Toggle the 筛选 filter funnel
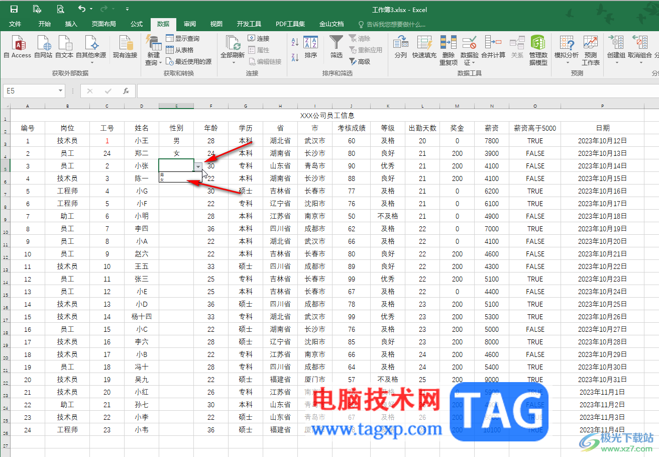Image resolution: width=659 pixels, height=457 pixels. (x=337, y=47)
